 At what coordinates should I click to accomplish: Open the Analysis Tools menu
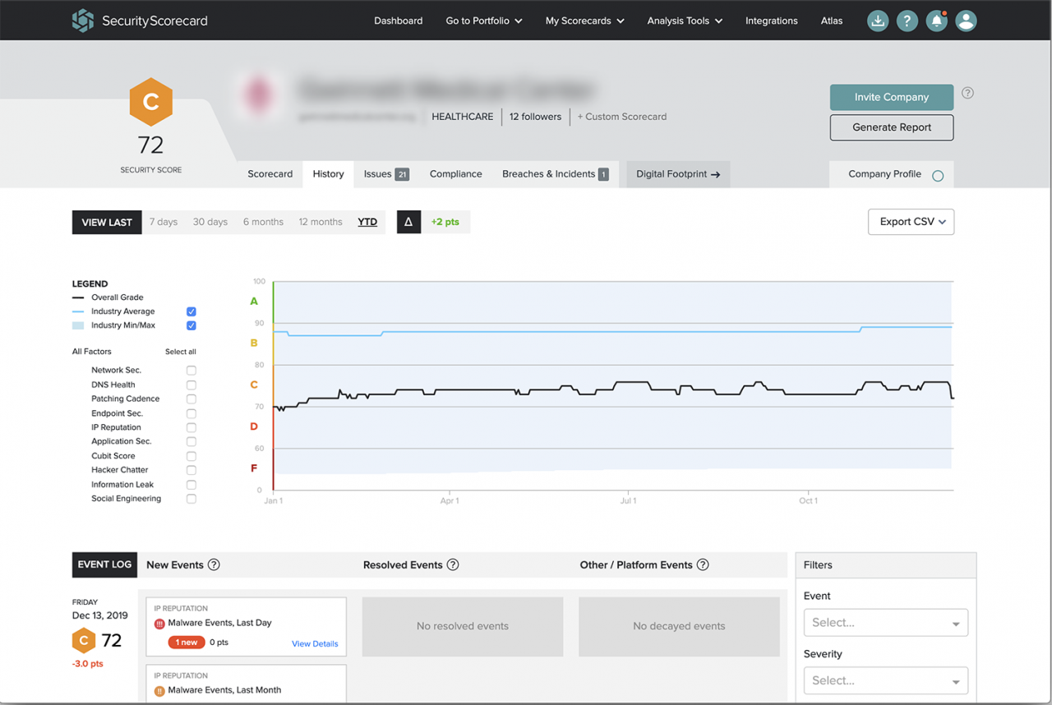684,21
